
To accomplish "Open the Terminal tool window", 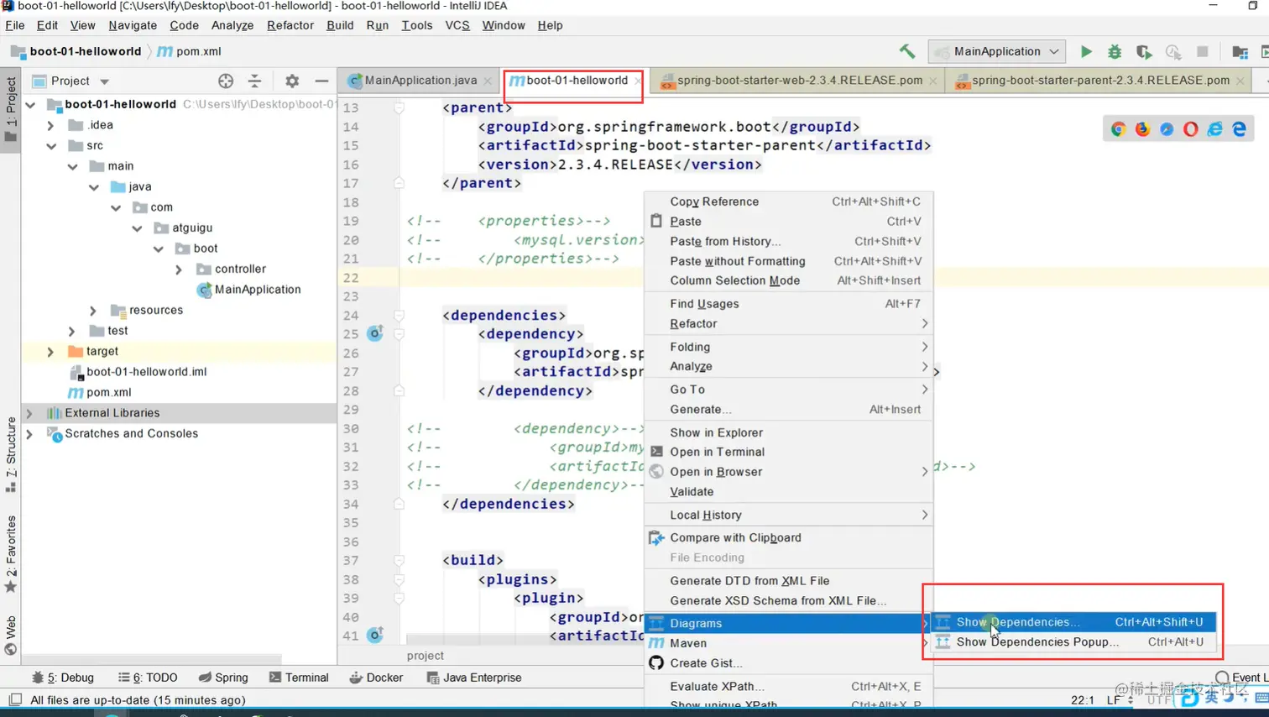I will click(x=299, y=678).
